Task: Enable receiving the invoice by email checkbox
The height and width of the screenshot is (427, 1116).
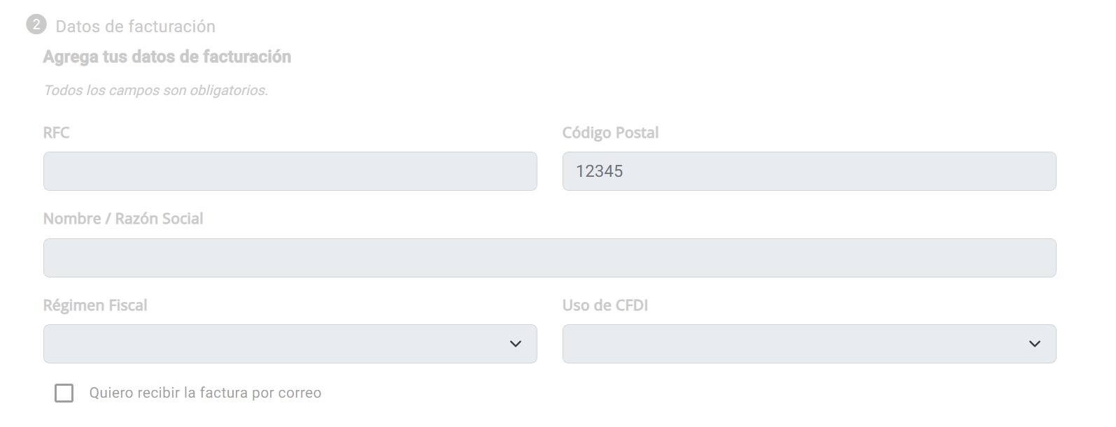Action: click(x=64, y=393)
